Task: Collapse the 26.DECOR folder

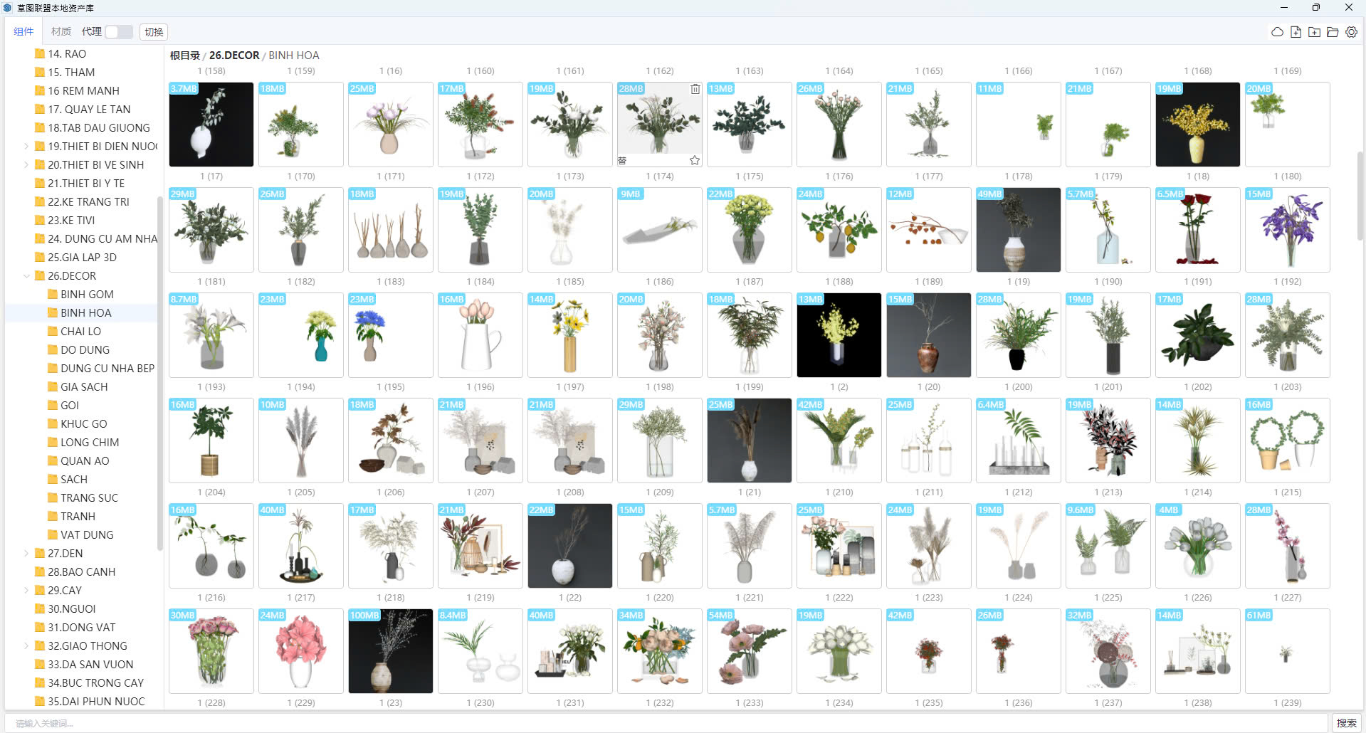Action: click(26, 276)
